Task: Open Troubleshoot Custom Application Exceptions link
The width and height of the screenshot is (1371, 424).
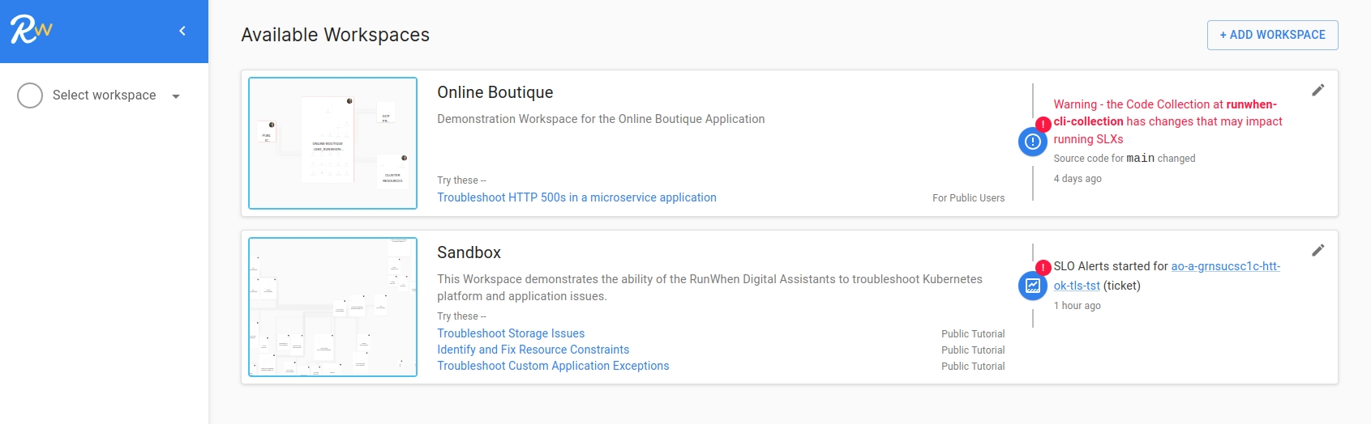Action: (x=553, y=366)
